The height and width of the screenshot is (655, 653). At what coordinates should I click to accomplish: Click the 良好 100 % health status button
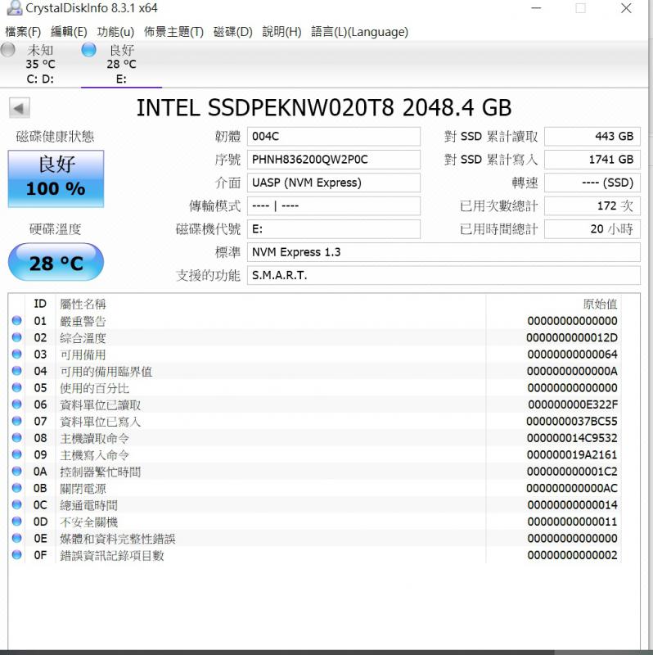56,178
